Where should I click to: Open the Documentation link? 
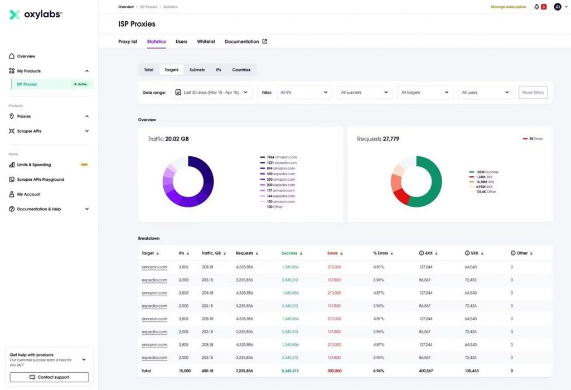coord(242,41)
